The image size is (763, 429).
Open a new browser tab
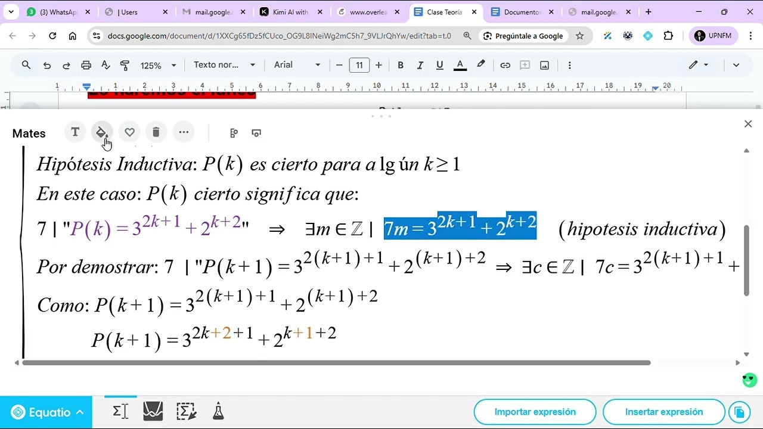pos(649,12)
